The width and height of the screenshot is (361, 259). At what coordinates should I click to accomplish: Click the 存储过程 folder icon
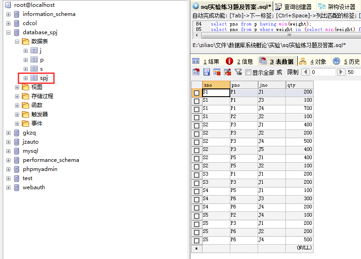click(25, 96)
